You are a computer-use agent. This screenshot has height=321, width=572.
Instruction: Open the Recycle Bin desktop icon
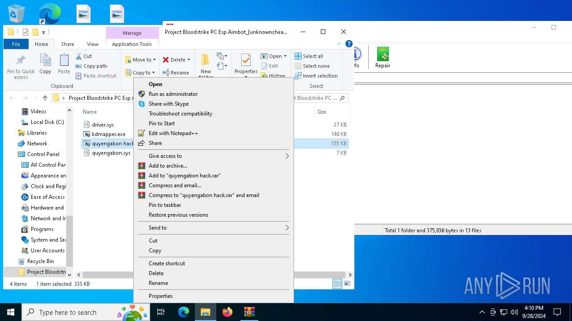tap(17, 14)
